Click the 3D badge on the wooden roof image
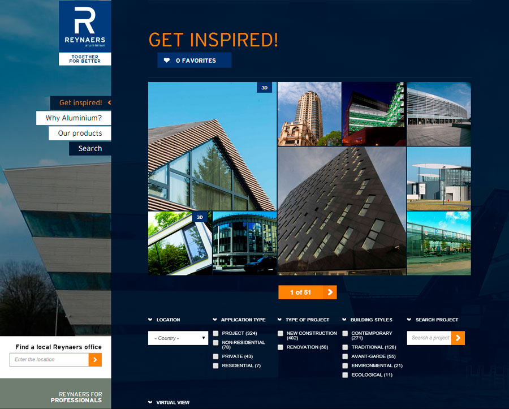Screen dimensions: 509x409 pos(264,88)
